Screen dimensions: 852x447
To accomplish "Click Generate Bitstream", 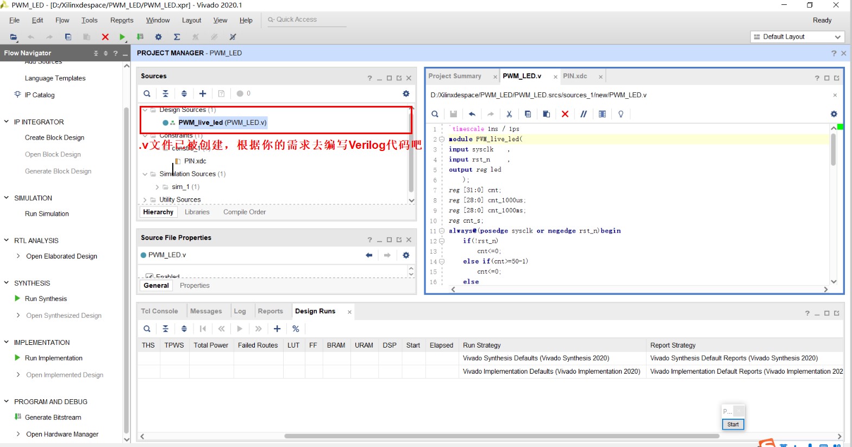I will (53, 418).
